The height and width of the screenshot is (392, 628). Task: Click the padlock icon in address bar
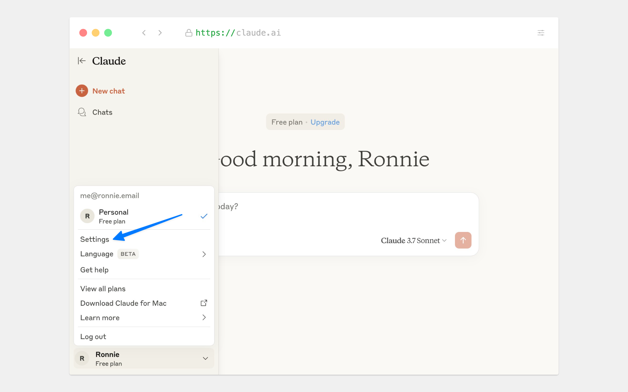[189, 33]
